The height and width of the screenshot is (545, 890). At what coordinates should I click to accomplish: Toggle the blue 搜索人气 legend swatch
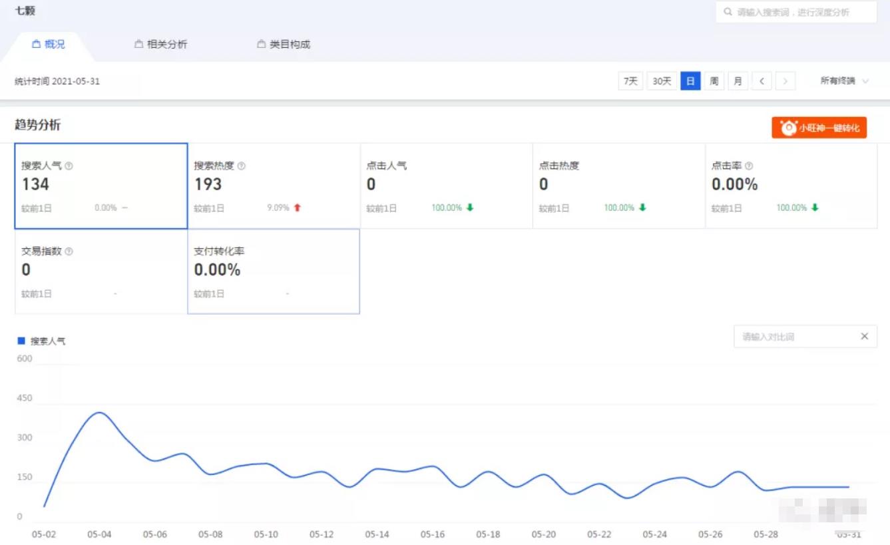21,341
